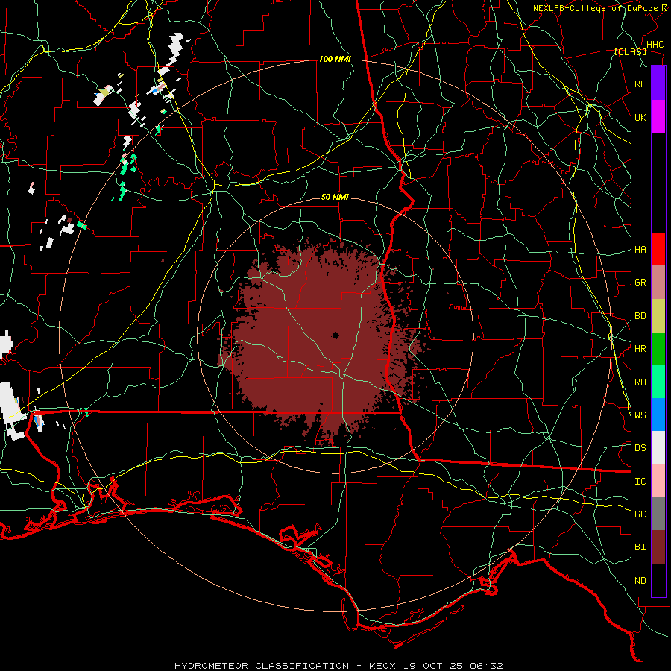Click the HHC product label

pos(655,45)
